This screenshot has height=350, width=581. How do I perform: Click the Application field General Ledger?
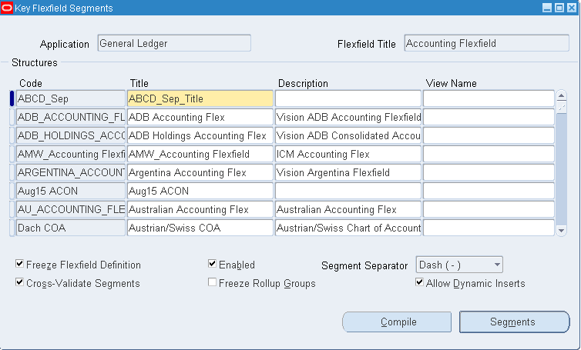[x=174, y=44]
